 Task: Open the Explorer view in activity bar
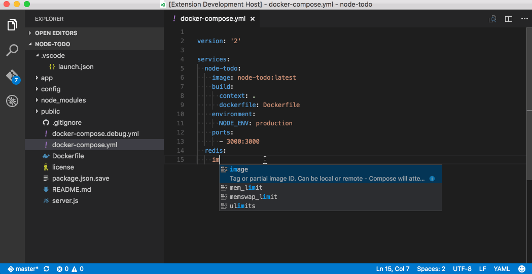12,25
